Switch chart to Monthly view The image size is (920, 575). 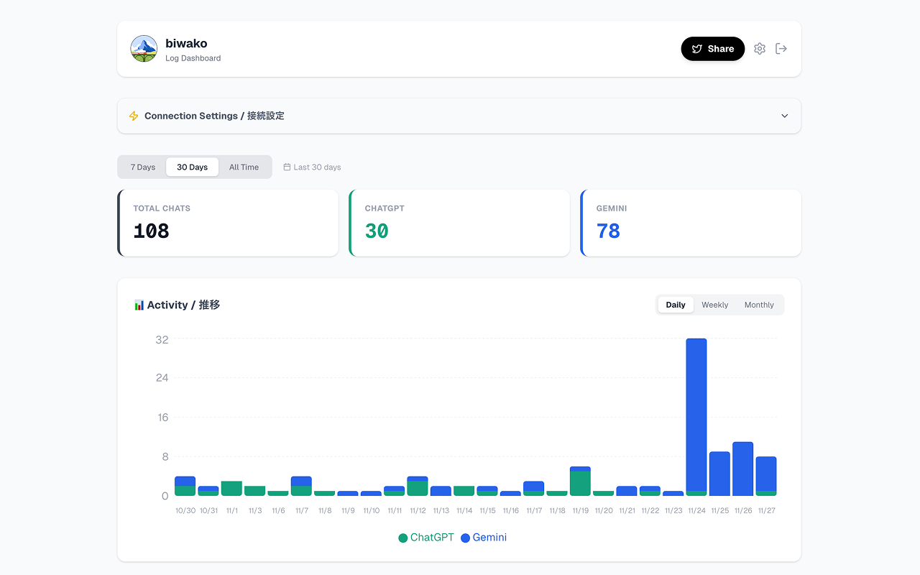point(759,305)
